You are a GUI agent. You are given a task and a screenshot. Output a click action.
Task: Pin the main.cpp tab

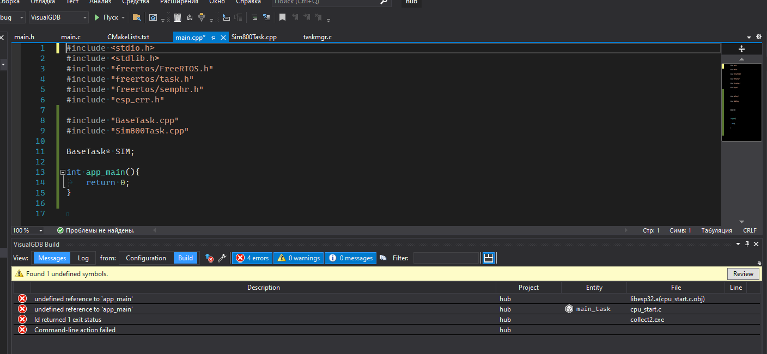[x=214, y=38]
